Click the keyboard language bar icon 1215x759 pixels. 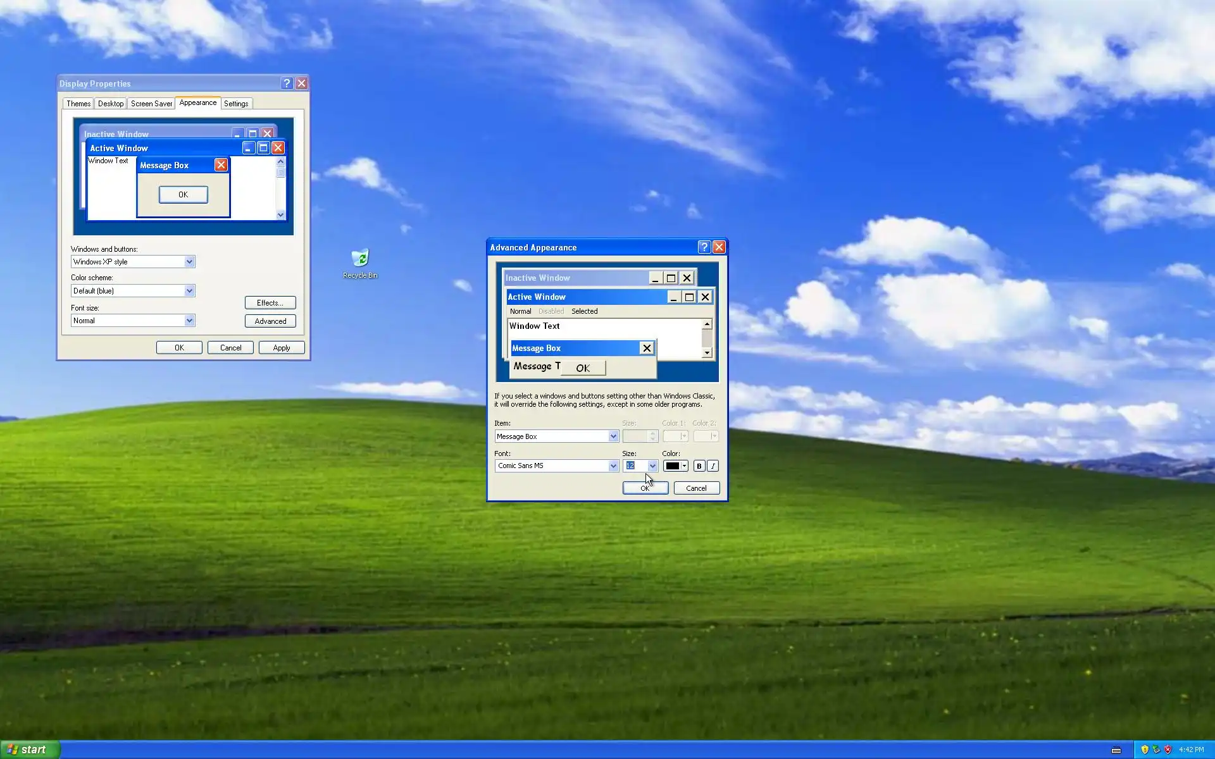click(1116, 750)
